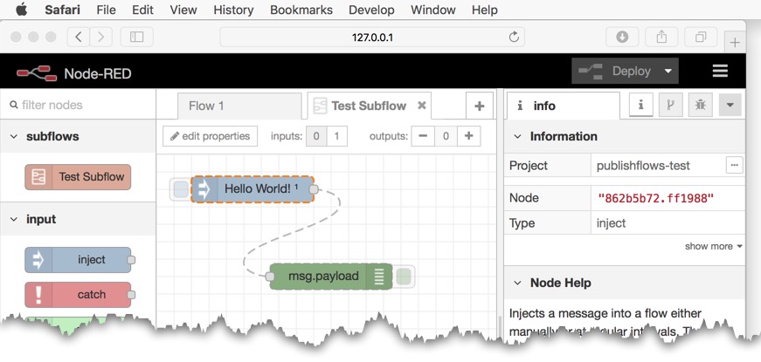Click the Hello World! inject trigger button

(x=181, y=189)
